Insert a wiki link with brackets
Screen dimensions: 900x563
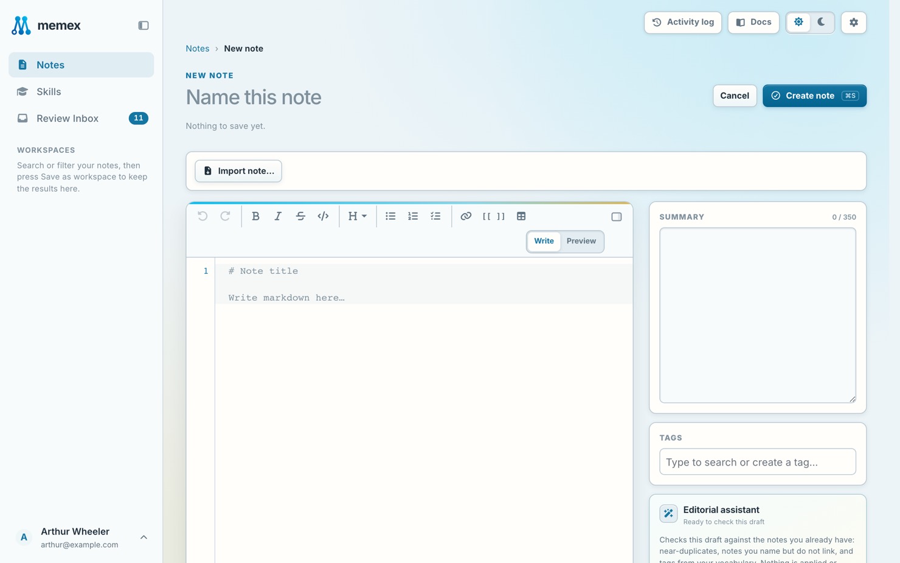click(x=494, y=216)
